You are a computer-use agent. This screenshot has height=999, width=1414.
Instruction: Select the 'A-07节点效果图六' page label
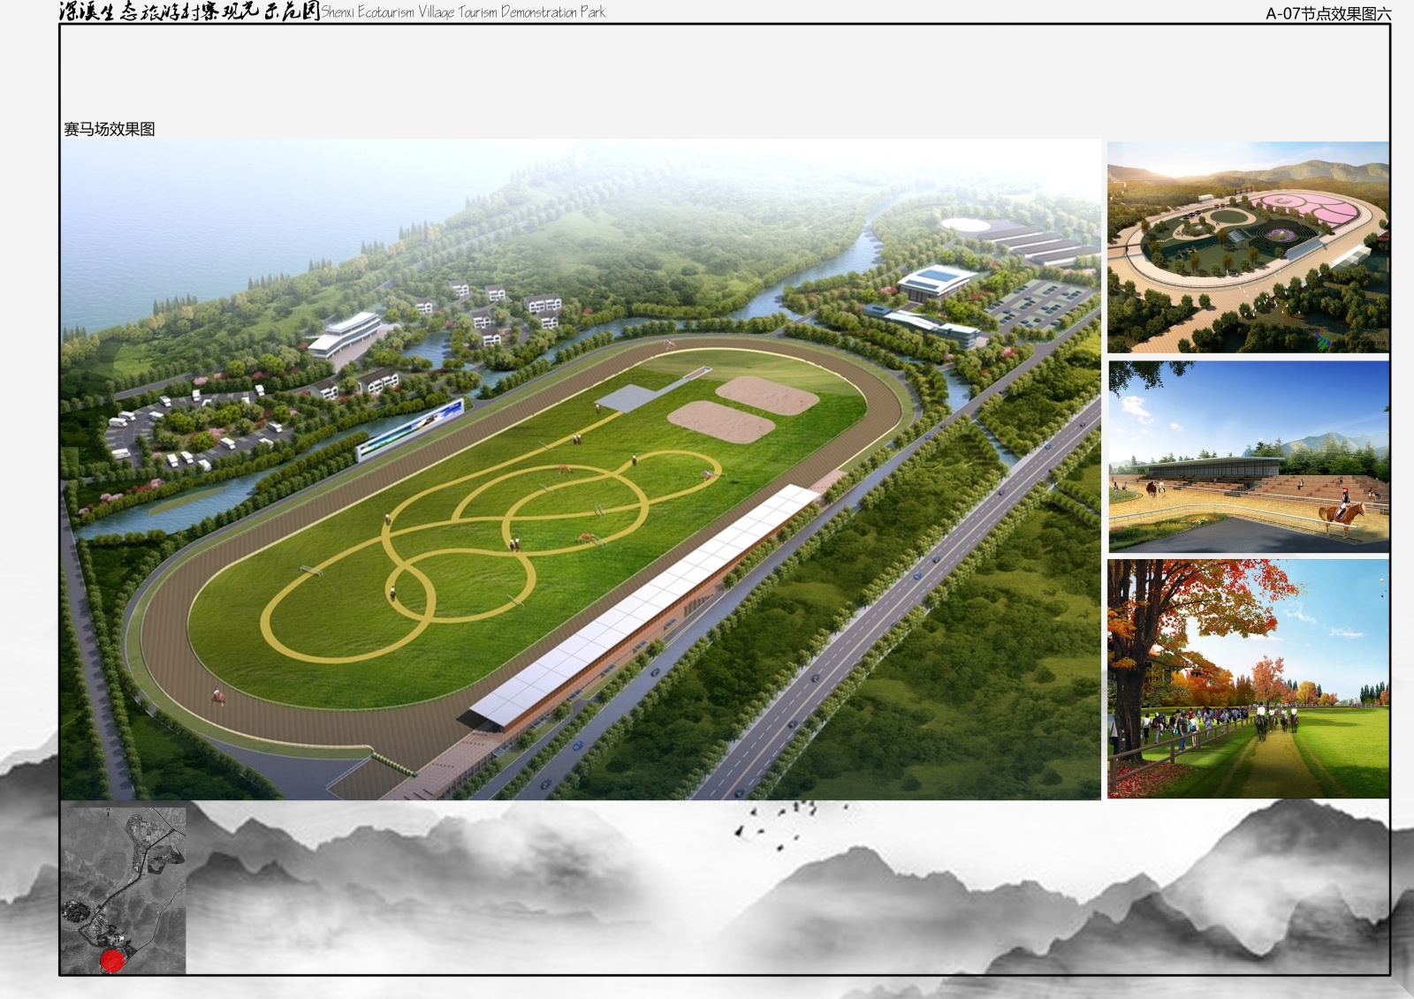click(x=1328, y=13)
